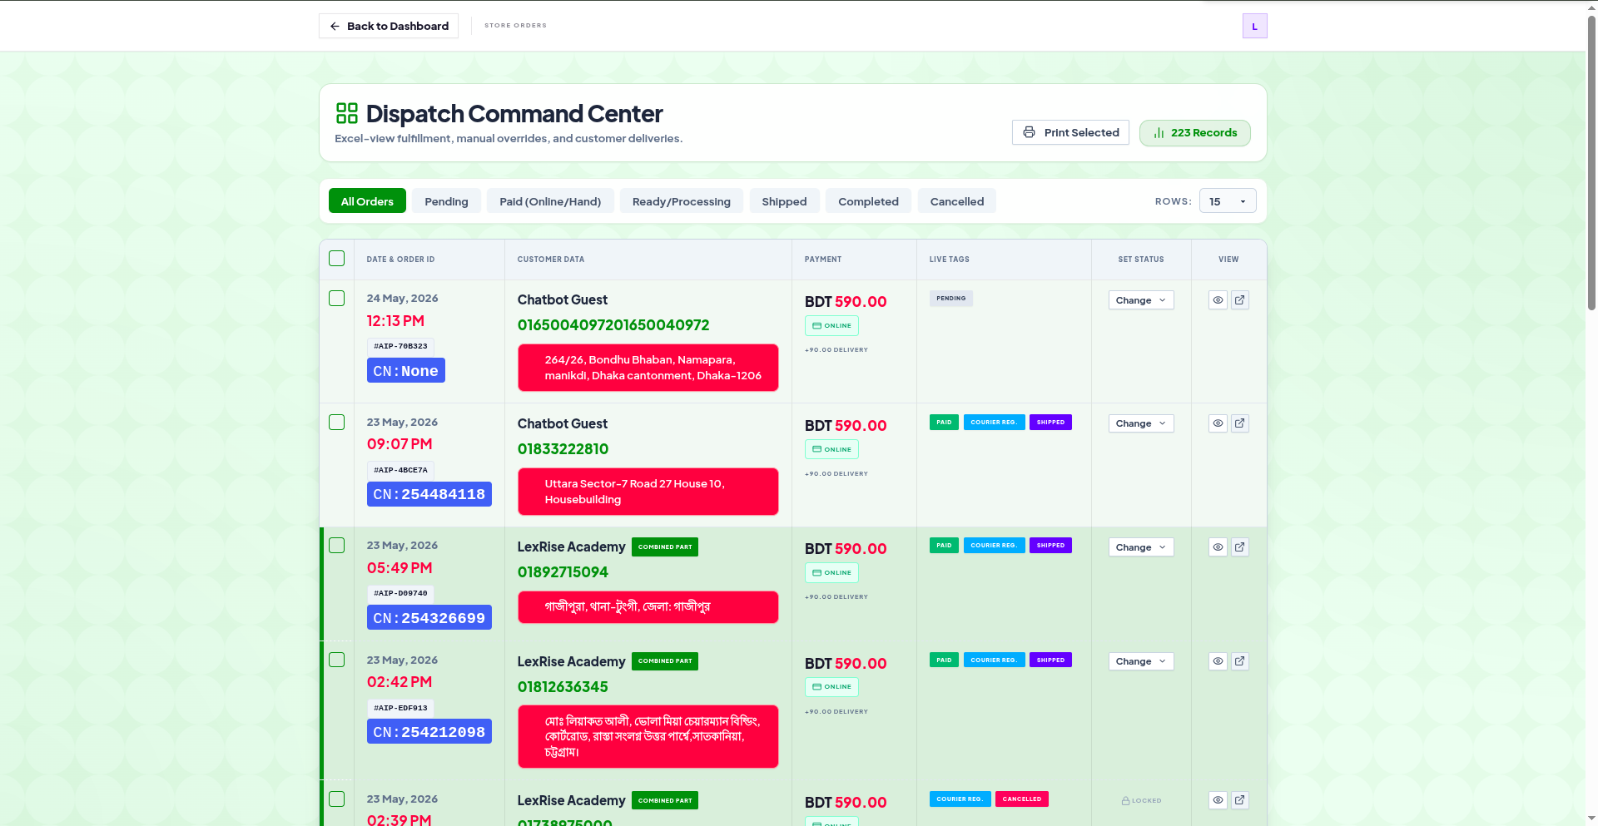Click Back to Dashboard button
1598x826 pixels.
389,26
